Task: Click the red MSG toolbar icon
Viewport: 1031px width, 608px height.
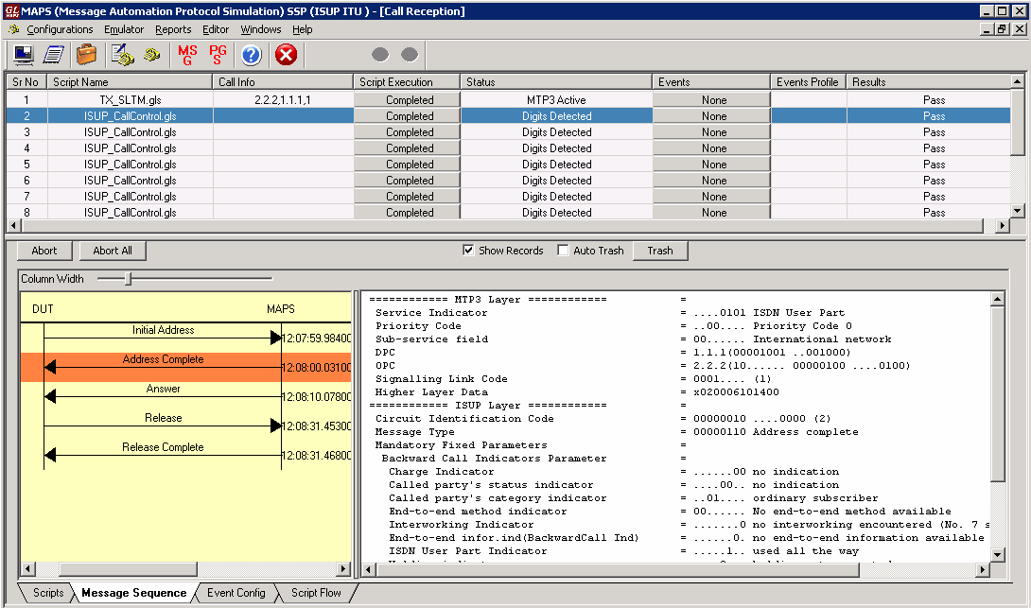Action: pyautogui.click(x=187, y=55)
